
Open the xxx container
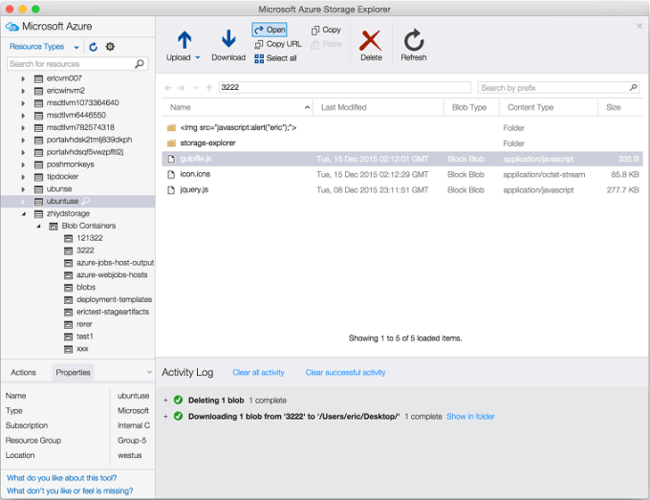click(x=82, y=349)
